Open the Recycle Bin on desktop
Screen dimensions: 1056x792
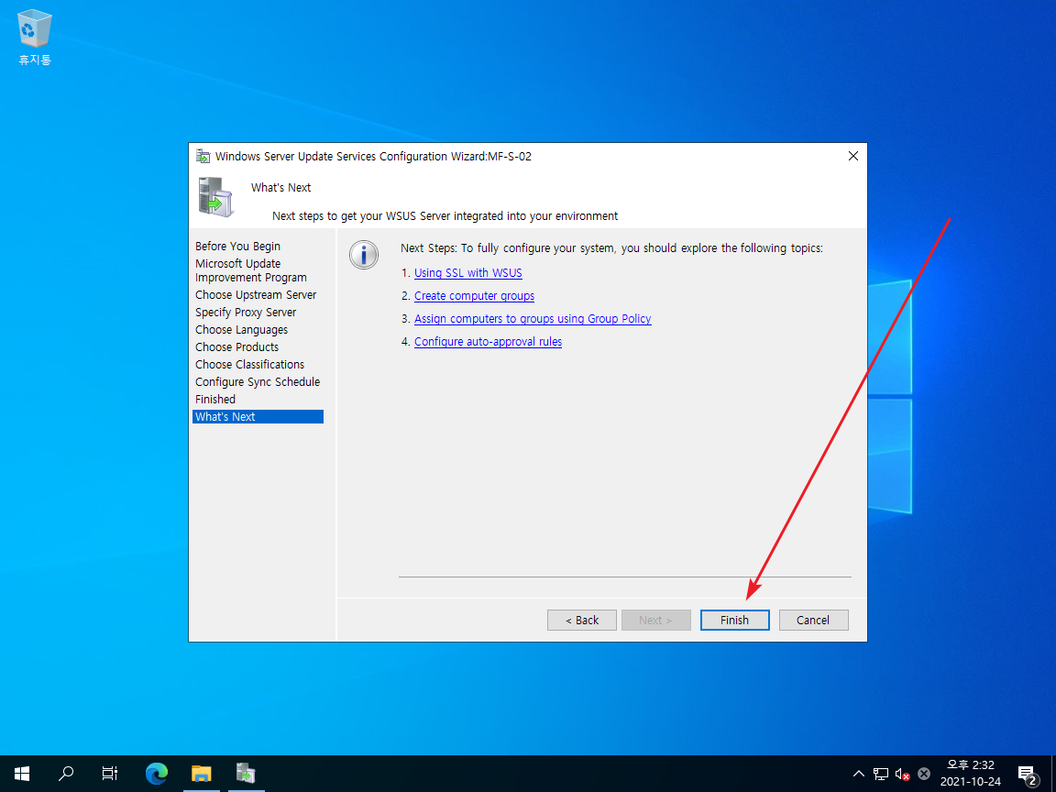(x=34, y=38)
